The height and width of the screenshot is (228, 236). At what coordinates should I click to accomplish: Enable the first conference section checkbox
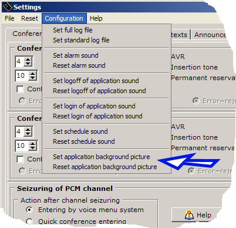(x=20, y=89)
